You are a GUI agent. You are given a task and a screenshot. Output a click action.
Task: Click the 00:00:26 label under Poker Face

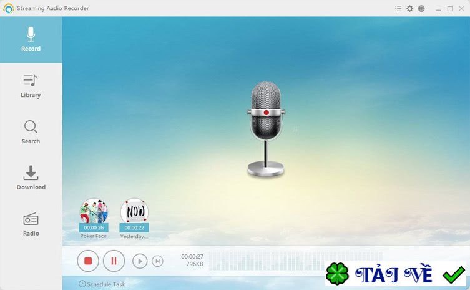coord(94,228)
